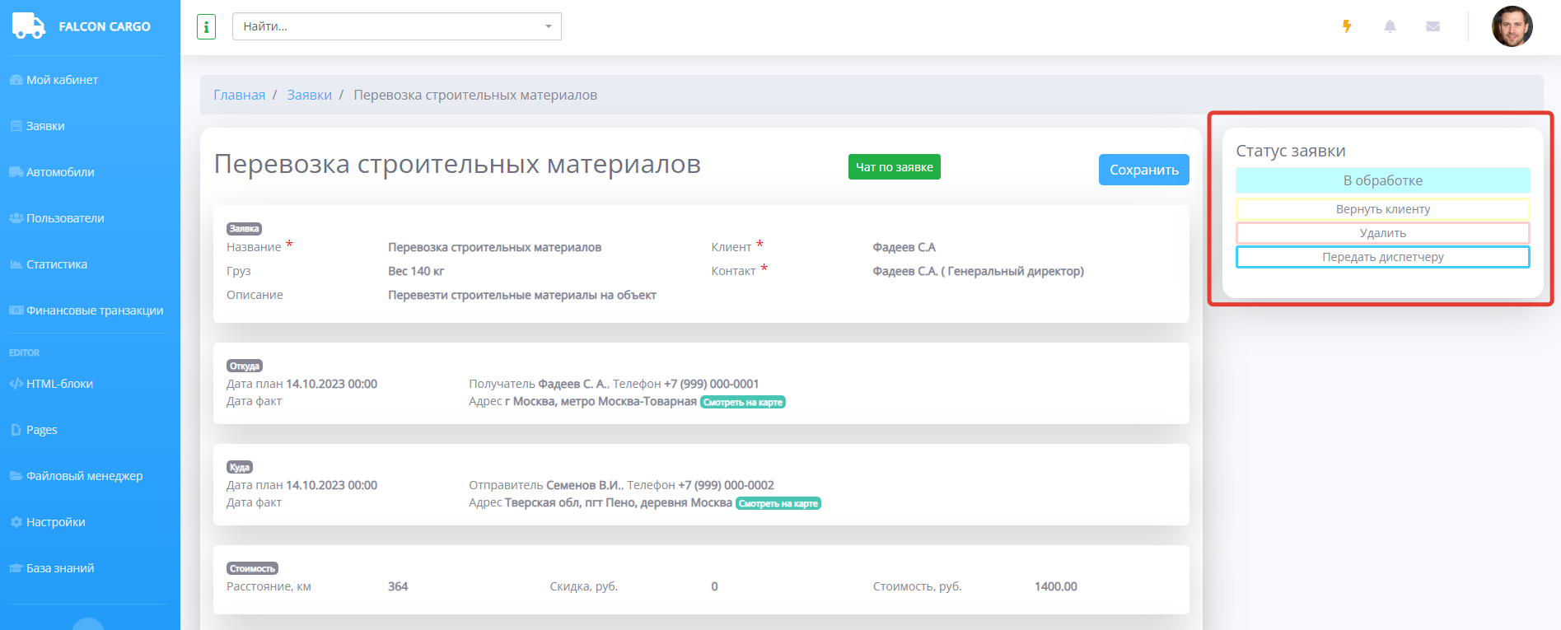Click the Falcon Cargo truck logo

click(x=29, y=26)
